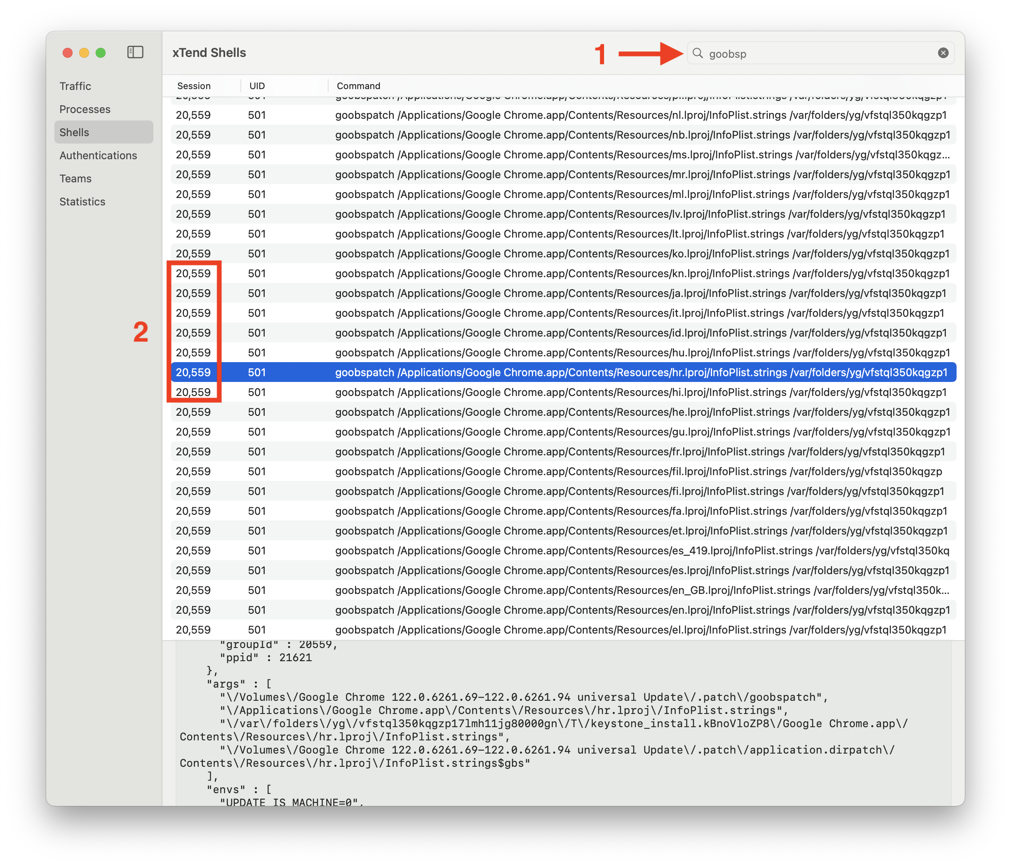Click the yellow minimize window button

click(x=84, y=53)
